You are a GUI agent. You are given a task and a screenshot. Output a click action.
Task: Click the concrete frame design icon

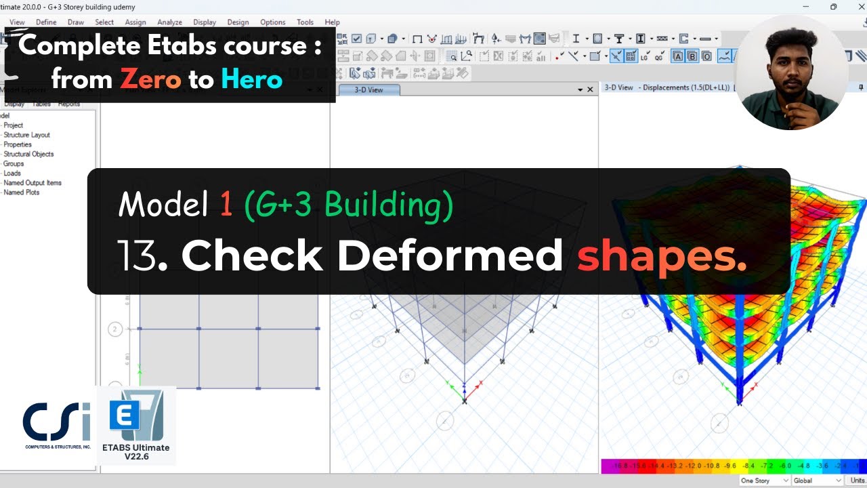(597, 39)
